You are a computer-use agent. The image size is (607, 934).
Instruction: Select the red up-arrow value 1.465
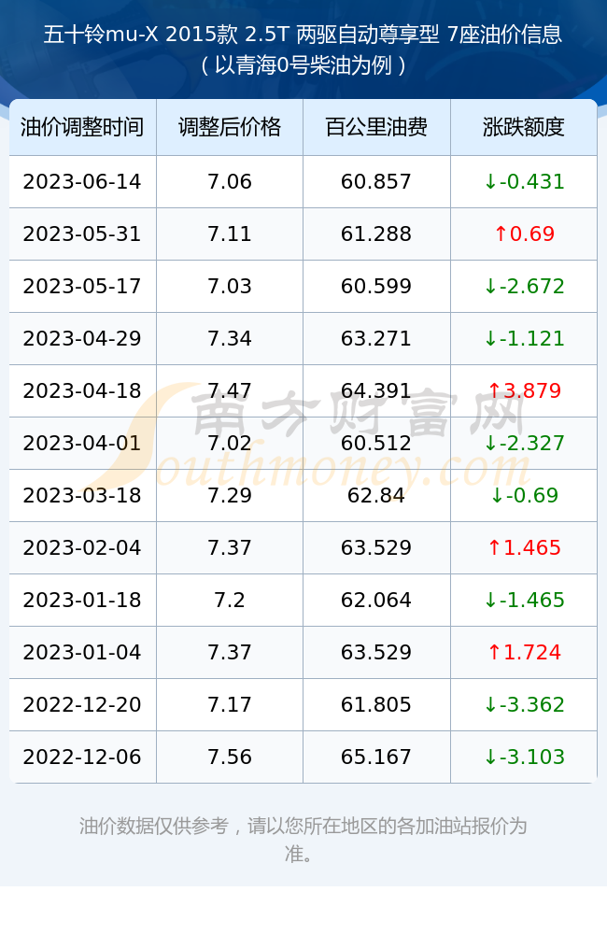524,547
